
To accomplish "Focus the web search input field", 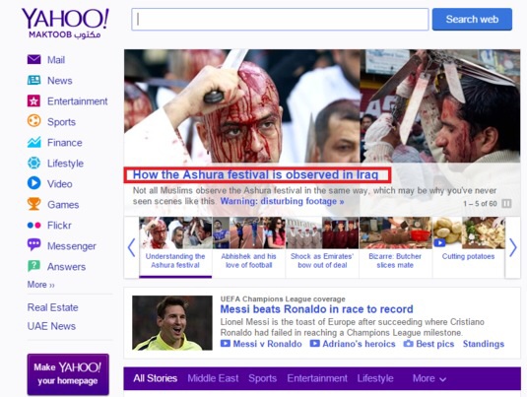I will pos(280,20).
